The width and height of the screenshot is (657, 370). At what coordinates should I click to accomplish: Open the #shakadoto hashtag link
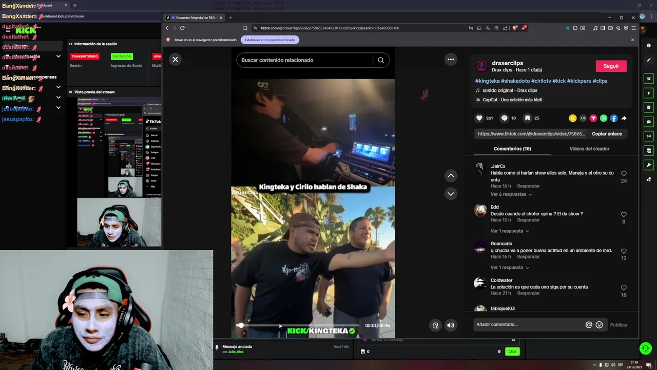coord(515,81)
